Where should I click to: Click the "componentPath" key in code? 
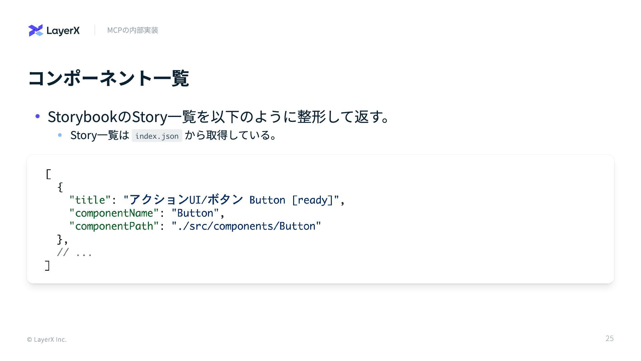pos(114,226)
